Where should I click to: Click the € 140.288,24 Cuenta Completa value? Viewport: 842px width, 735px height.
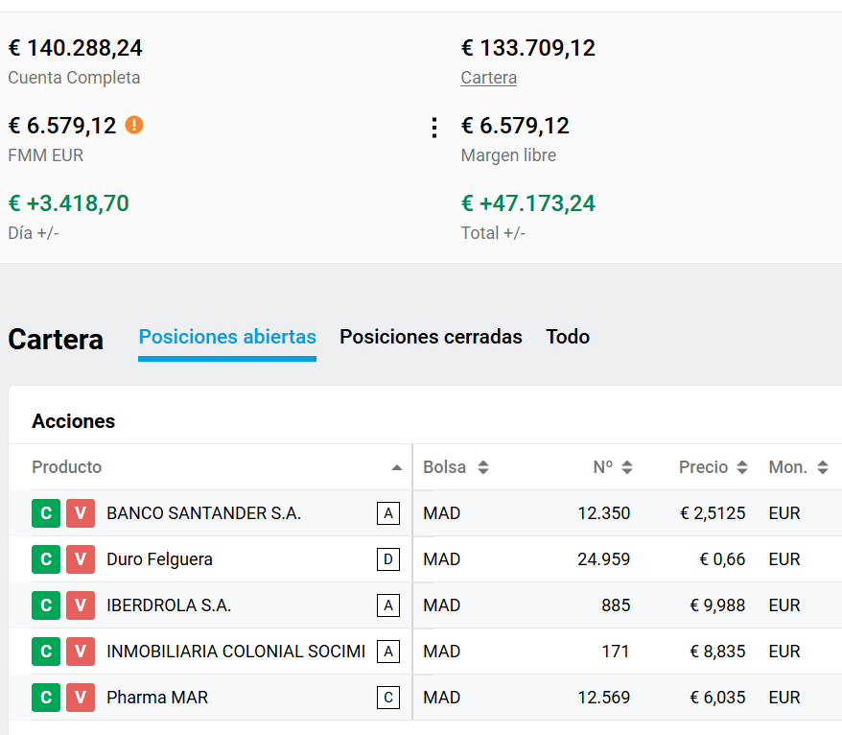[x=75, y=48]
